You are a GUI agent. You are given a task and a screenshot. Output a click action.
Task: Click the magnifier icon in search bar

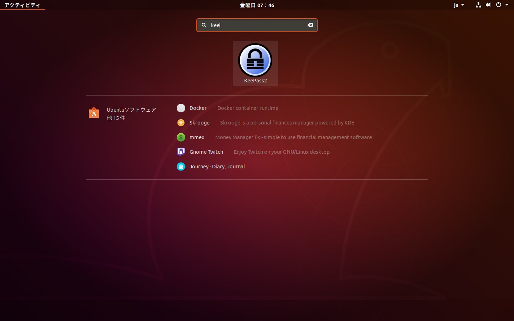[204, 25]
